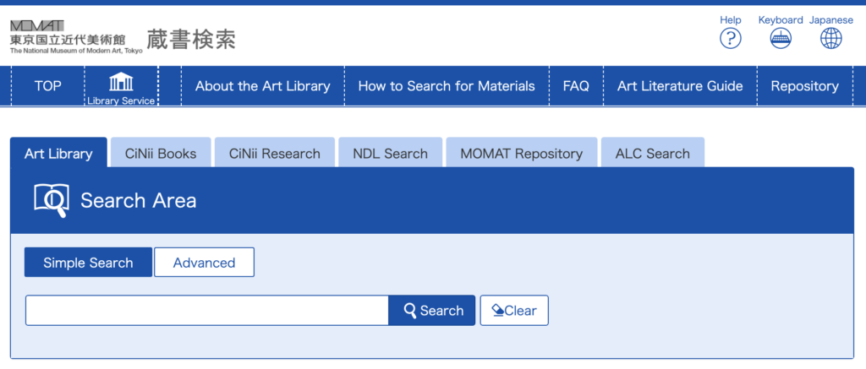Select the NDL Search tab

[391, 153]
